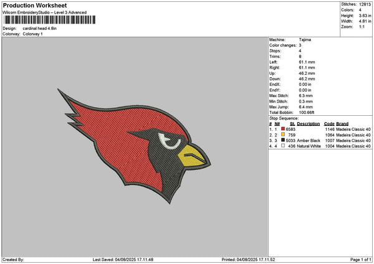This screenshot has height=264, width=374.
Task: Click the Trims value 8
Action: pyautogui.click(x=300, y=57)
